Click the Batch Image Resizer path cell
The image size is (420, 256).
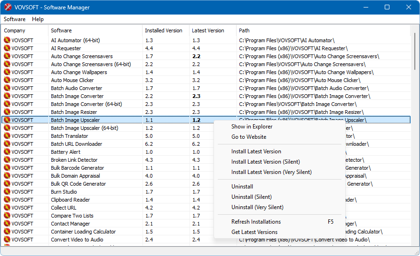(x=301, y=112)
